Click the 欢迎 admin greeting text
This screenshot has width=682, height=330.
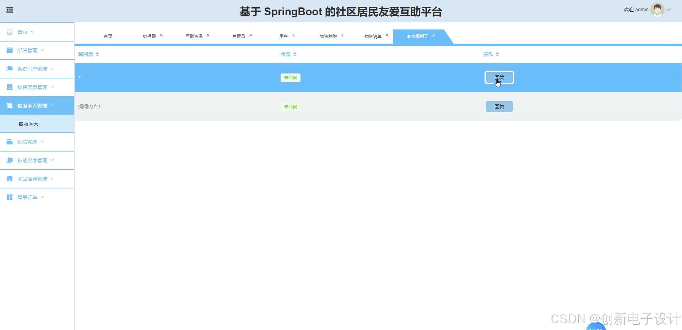point(636,10)
